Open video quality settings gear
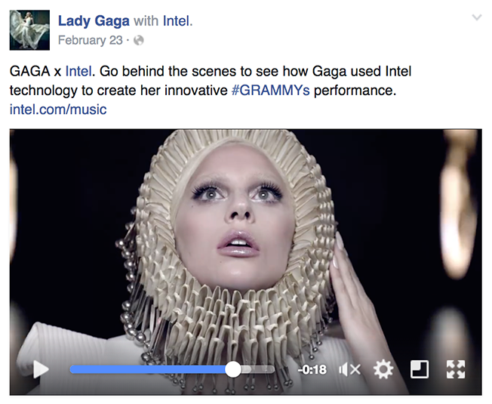Viewport: 492px width, 404px height. (x=383, y=369)
